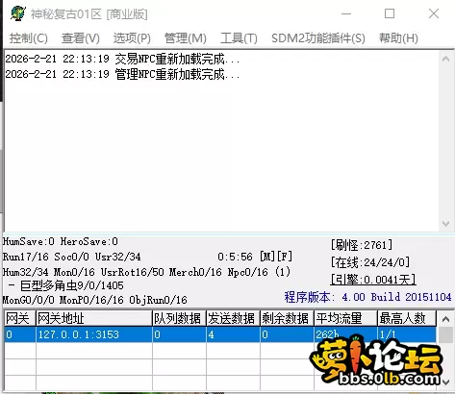Click the [刷怪:2761] status text
The image size is (455, 394).
click(362, 245)
